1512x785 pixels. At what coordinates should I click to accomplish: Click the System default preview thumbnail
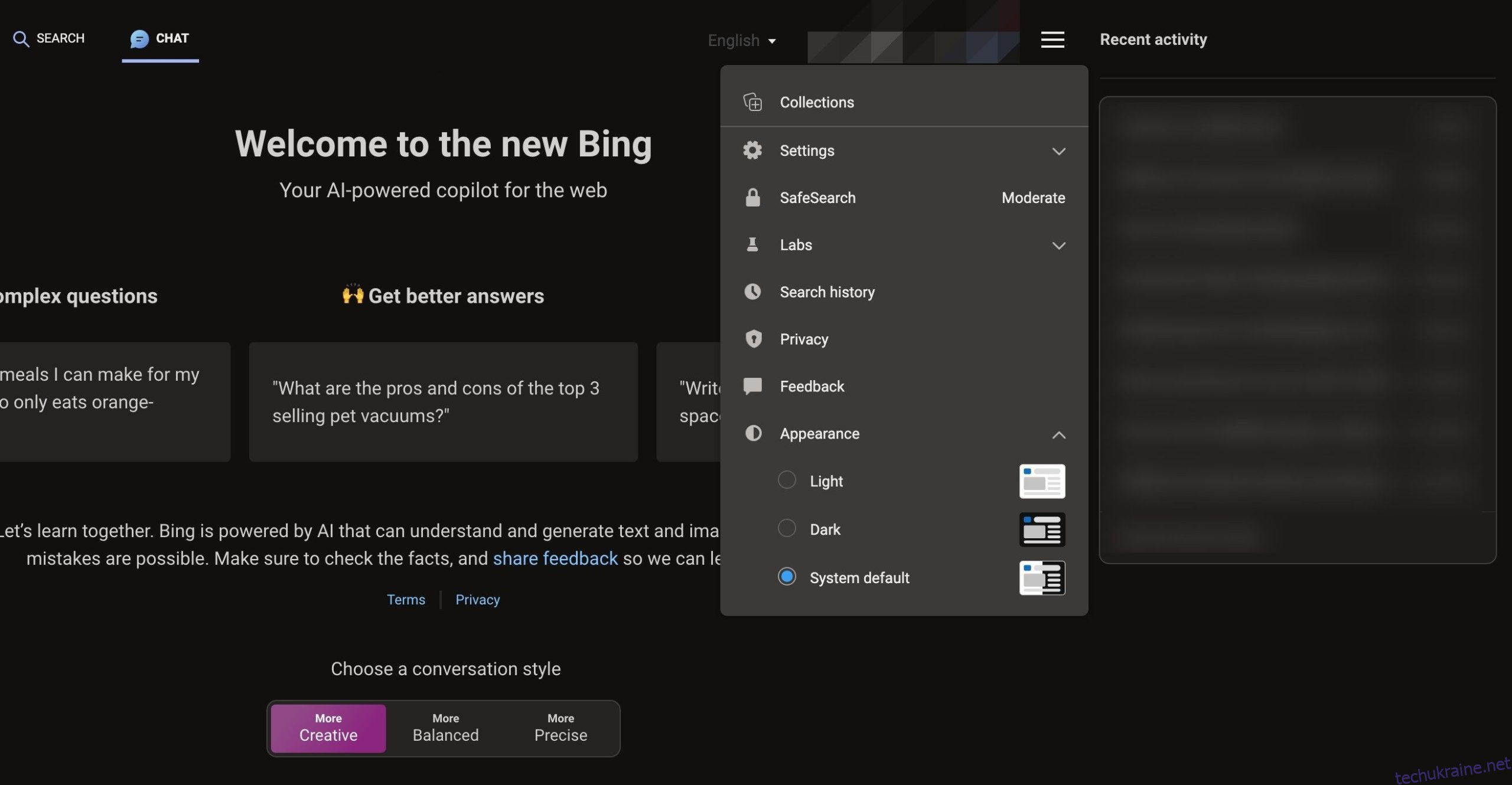click(1042, 578)
